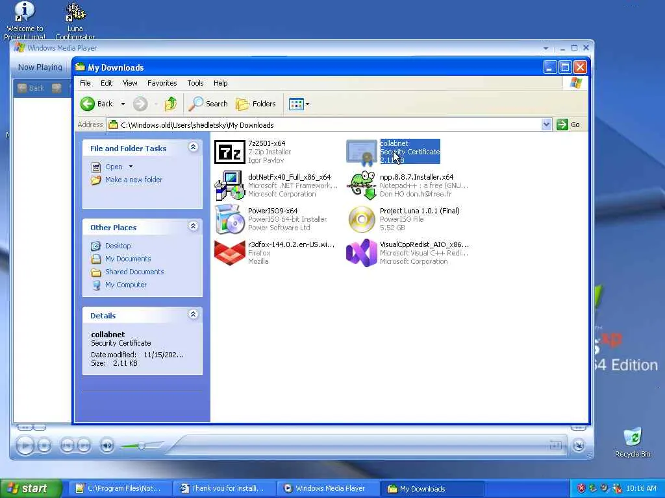
Task: Click the My Documents folder icon in Other Places
Action: tap(96, 259)
